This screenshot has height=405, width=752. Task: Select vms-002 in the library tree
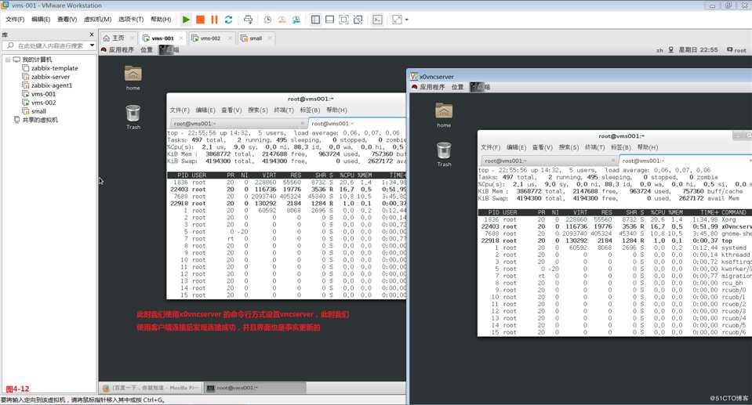point(43,103)
